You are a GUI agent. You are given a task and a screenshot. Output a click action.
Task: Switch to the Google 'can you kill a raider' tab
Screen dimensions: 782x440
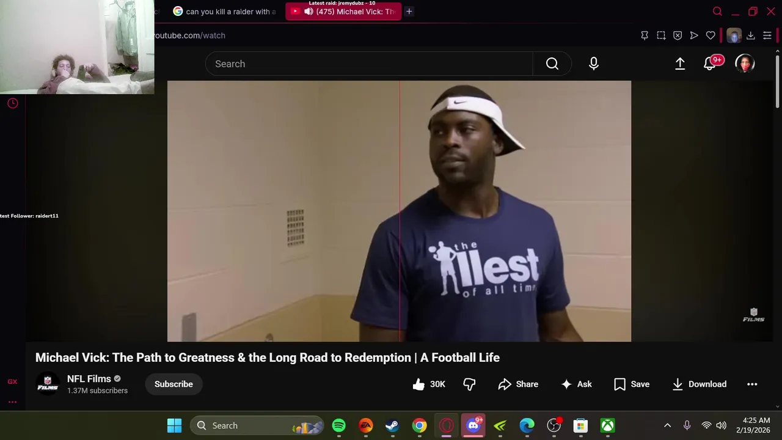click(225, 12)
